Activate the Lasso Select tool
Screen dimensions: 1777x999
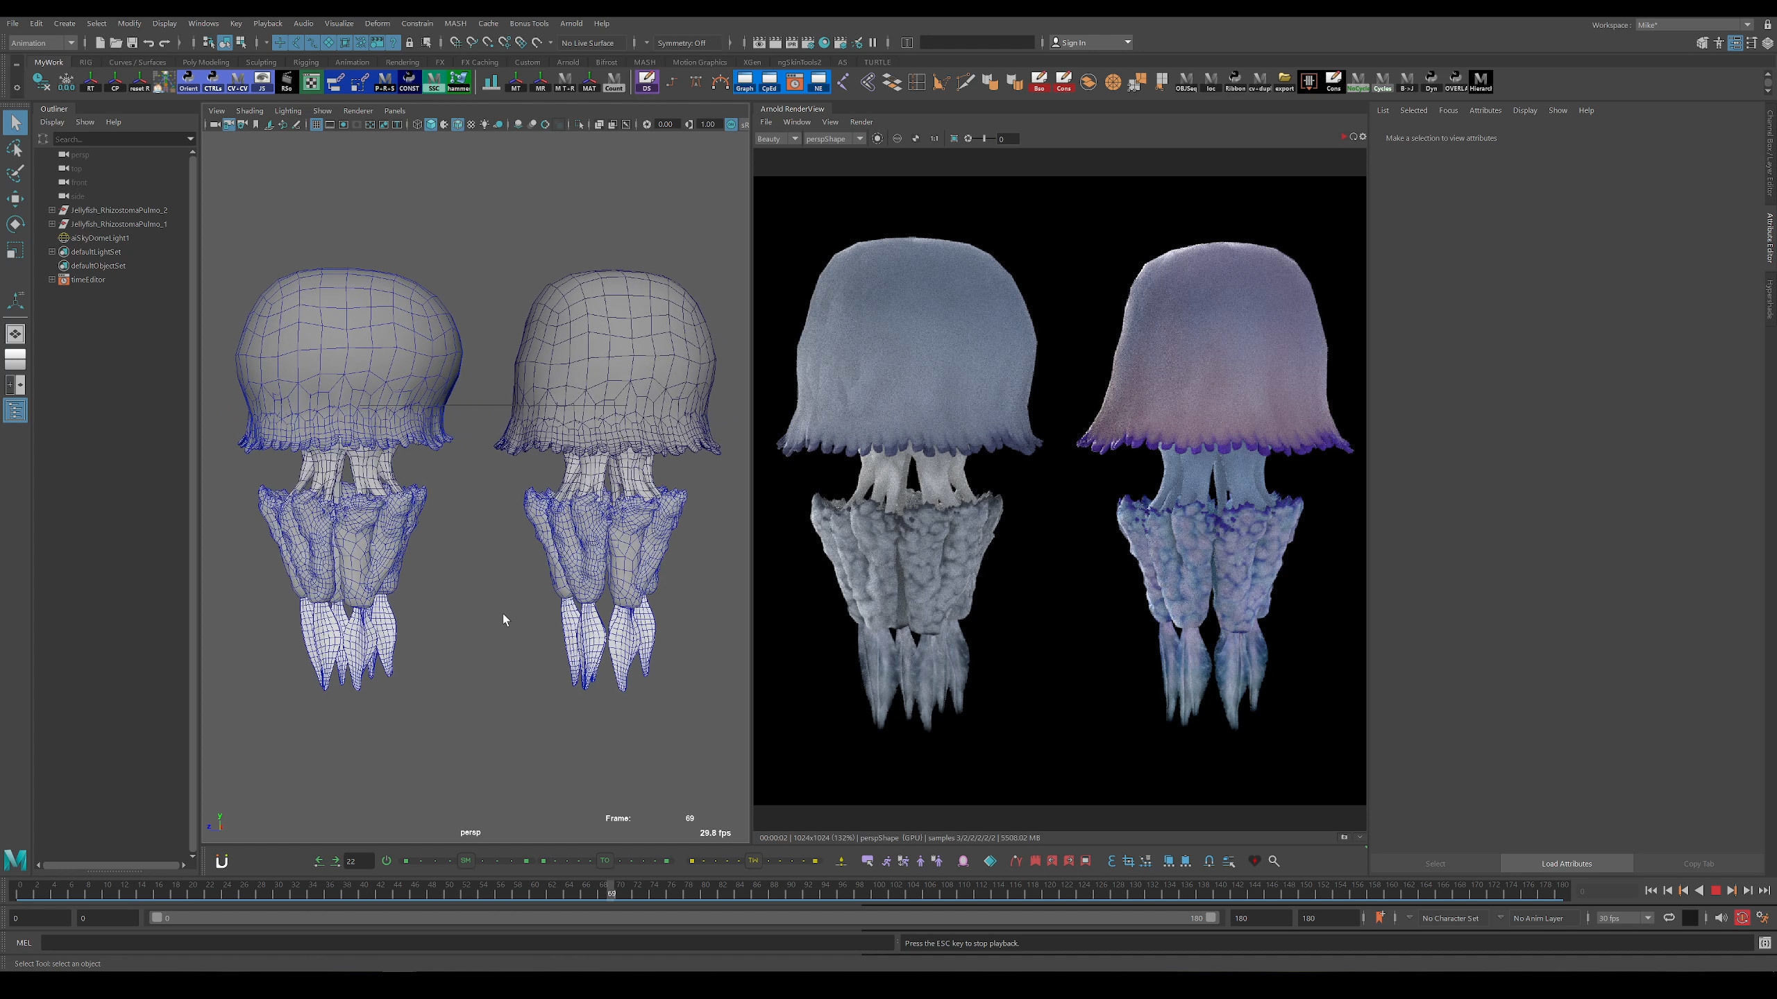point(15,148)
